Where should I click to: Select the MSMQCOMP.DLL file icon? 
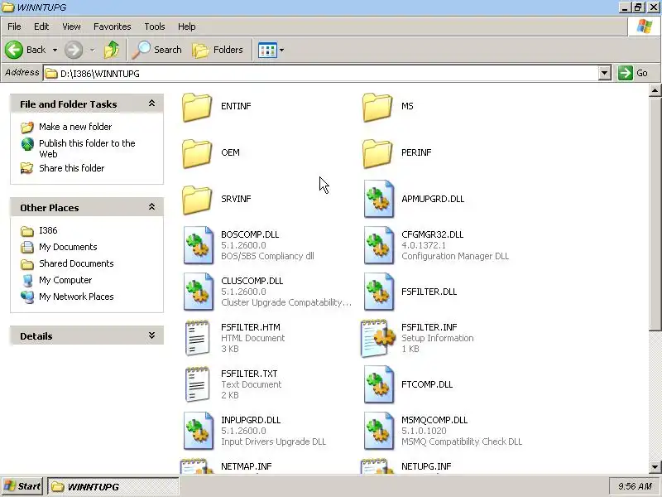click(379, 431)
